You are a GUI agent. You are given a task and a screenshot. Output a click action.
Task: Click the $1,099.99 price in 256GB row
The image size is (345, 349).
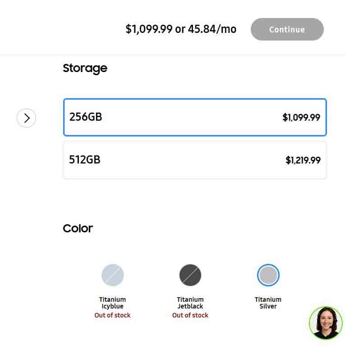(x=301, y=118)
